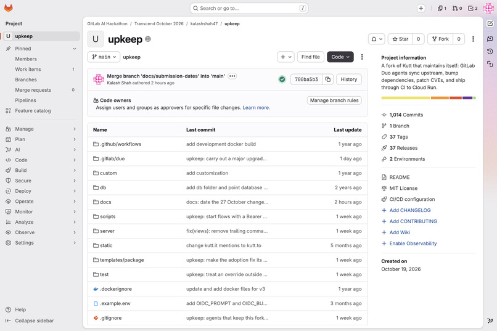Open the to-do list counter icon

click(x=473, y=8)
